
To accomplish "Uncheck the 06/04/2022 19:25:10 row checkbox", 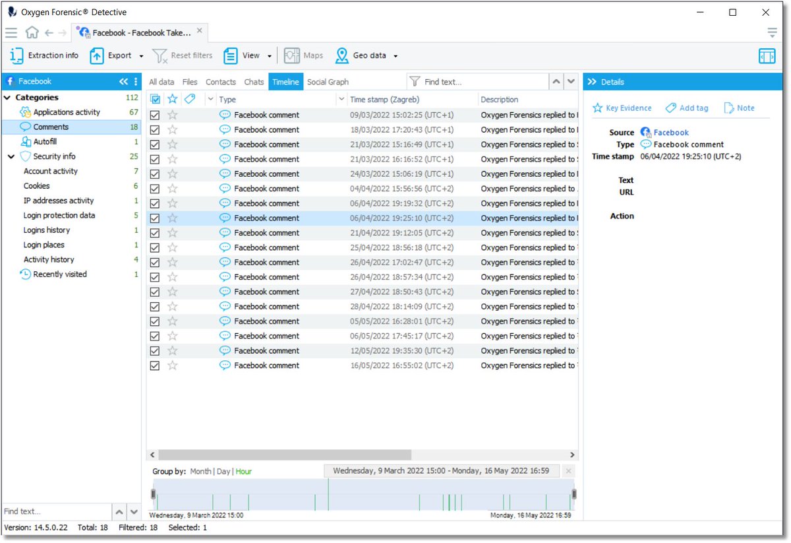I will pyautogui.click(x=155, y=218).
